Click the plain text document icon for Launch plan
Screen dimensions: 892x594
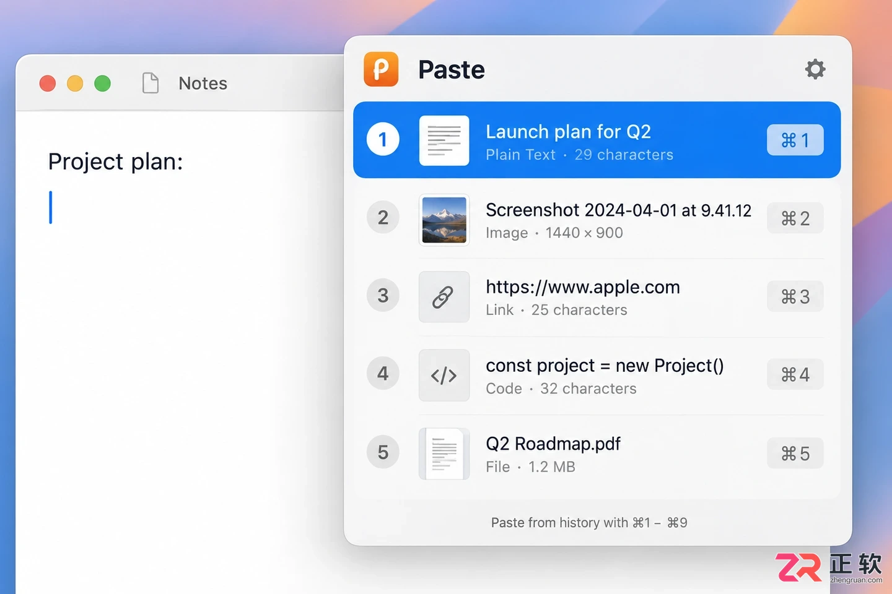tap(444, 140)
